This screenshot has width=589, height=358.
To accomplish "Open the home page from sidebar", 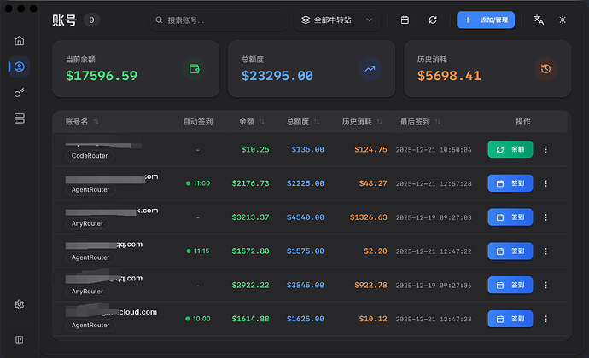I will tap(19, 41).
